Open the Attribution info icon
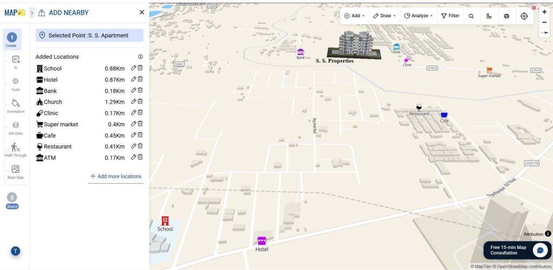 pyautogui.click(x=548, y=234)
